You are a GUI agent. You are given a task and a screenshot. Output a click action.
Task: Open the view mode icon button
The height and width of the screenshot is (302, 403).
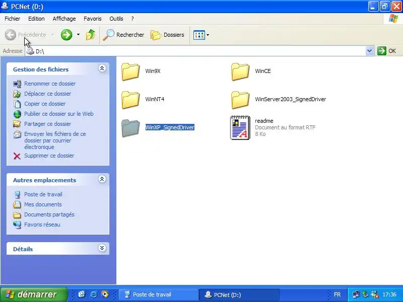199,35
